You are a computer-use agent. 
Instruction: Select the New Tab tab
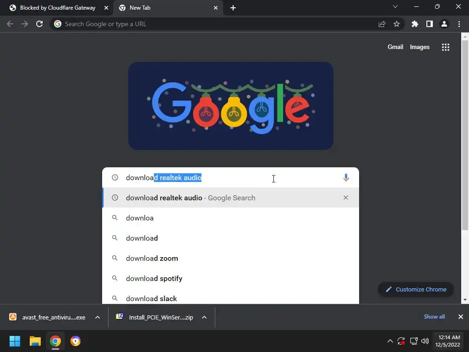(x=168, y=8)
